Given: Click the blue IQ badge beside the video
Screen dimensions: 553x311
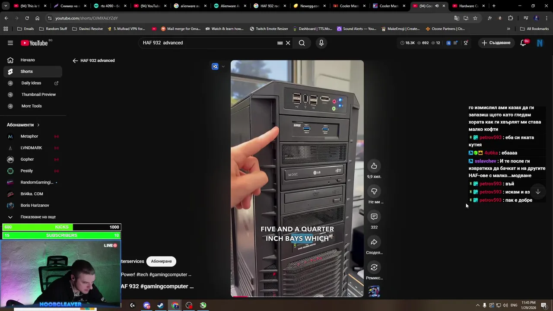Looking at the screenshot, I should (215, 66).
